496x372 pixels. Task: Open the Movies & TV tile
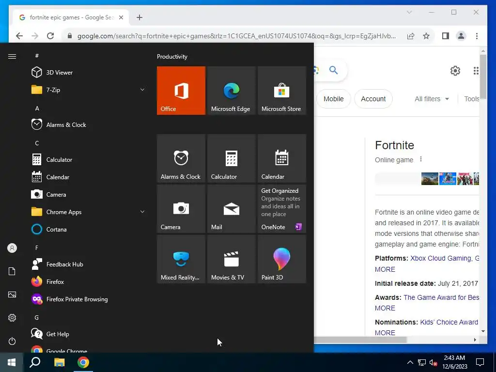point(231,259)
